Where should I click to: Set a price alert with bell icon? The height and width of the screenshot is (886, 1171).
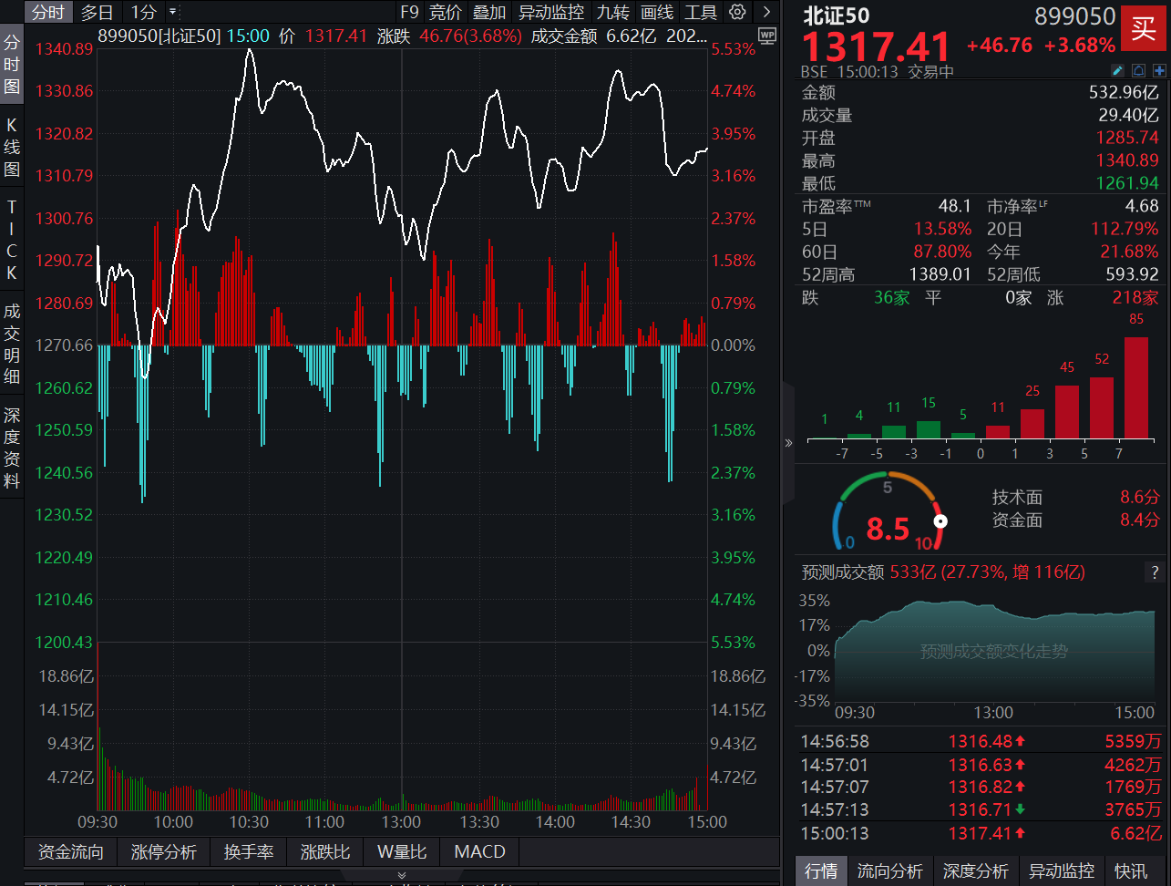(x=1138, y=70)
